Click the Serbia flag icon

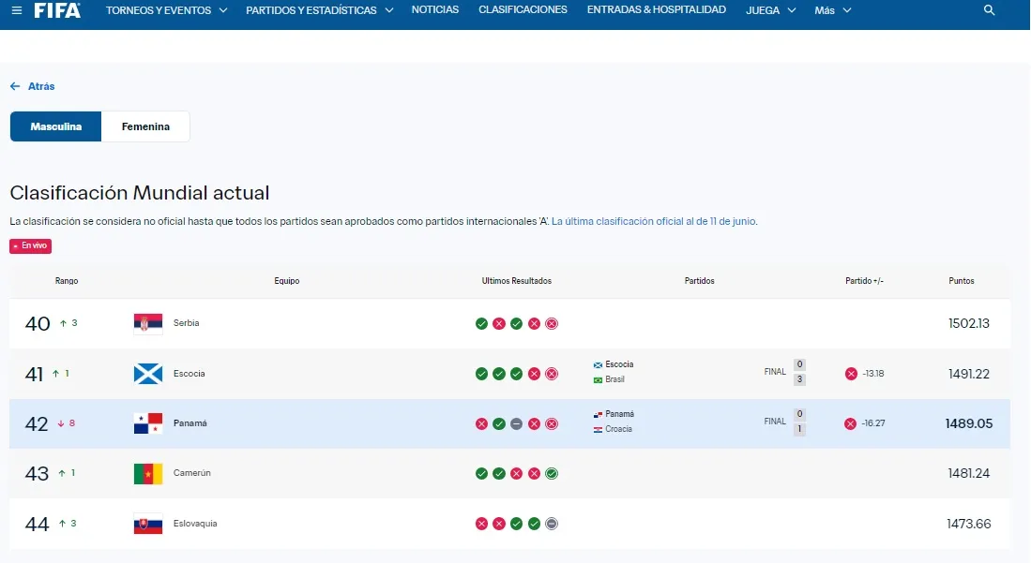coord(148,323)
